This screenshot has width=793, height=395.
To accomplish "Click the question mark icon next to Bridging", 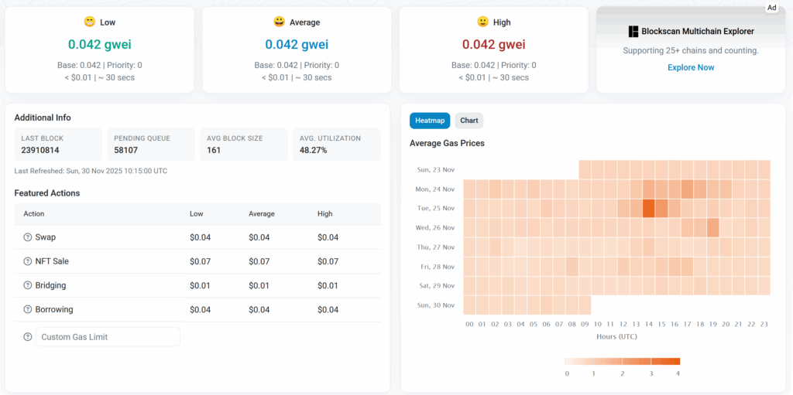I will coord(28,286).
